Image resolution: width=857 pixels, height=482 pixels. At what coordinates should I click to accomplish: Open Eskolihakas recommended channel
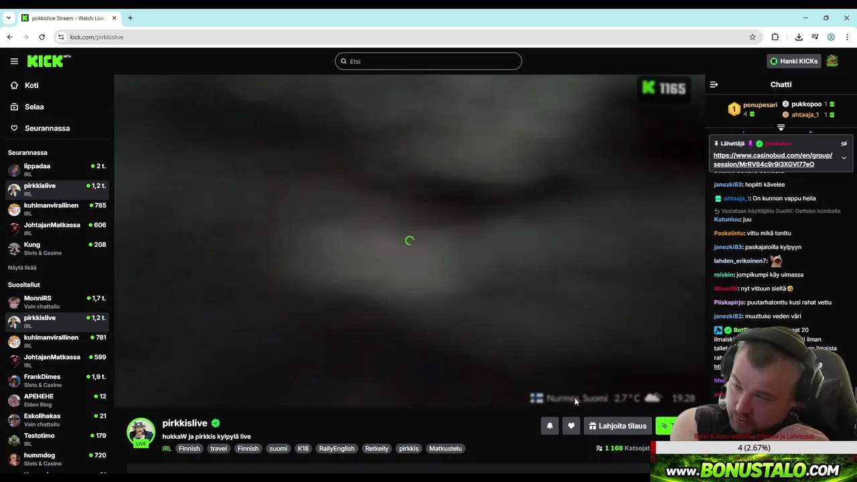pos(57,420)
